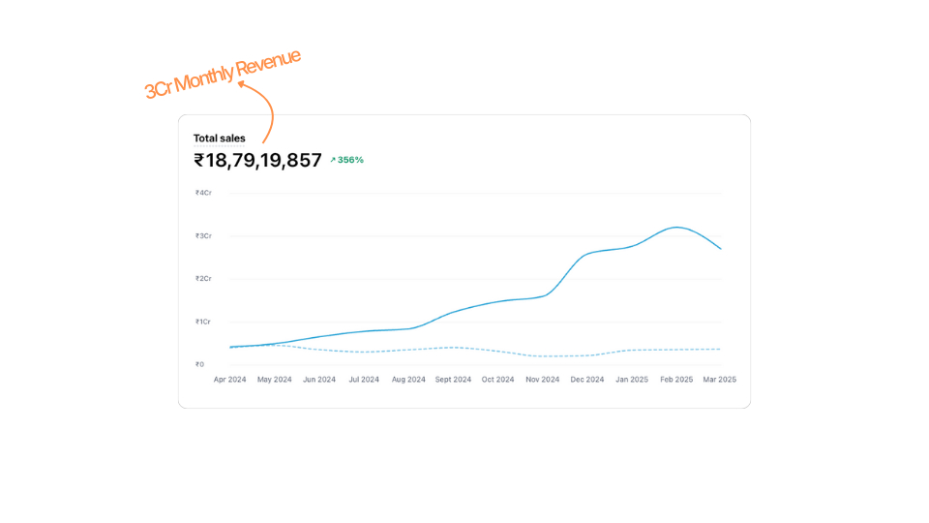The width and height of the screenshot is (929, 523).
Task: Click the 3Cr Monthly Revenue annotation text
Action: tap(222, 73)
